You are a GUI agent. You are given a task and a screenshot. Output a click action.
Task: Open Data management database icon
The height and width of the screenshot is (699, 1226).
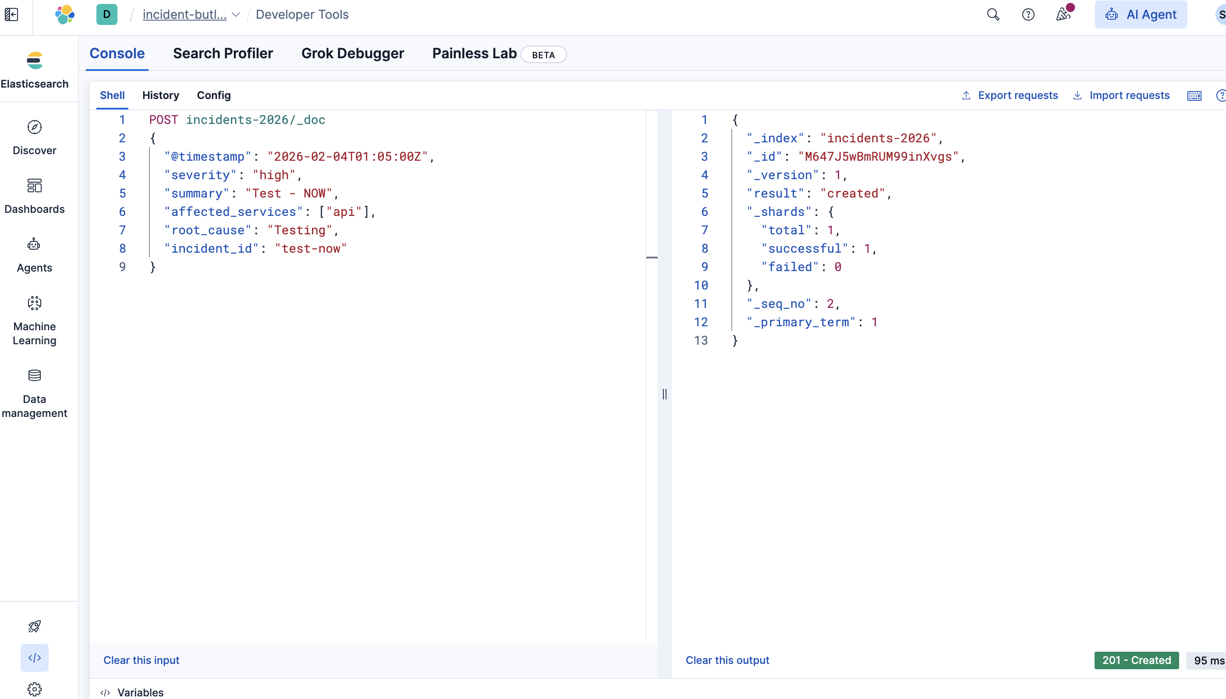pyautogui.click(x=34, y=375)
